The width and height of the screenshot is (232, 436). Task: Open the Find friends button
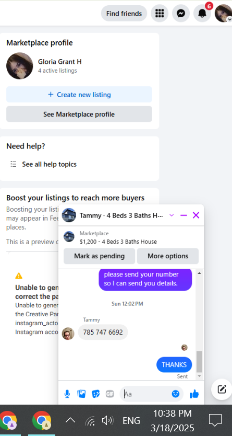[124, 14]
